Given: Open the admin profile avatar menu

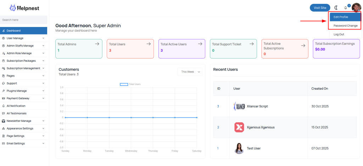Looking at the screenshot, I should (356, 7).
